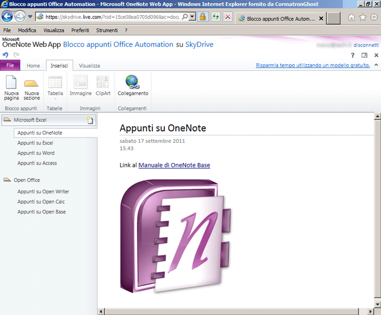The height and width of the screenshot is (315, 381).
Task: Open the Appunti su Open Base page
Action: [x=41, y=212]
